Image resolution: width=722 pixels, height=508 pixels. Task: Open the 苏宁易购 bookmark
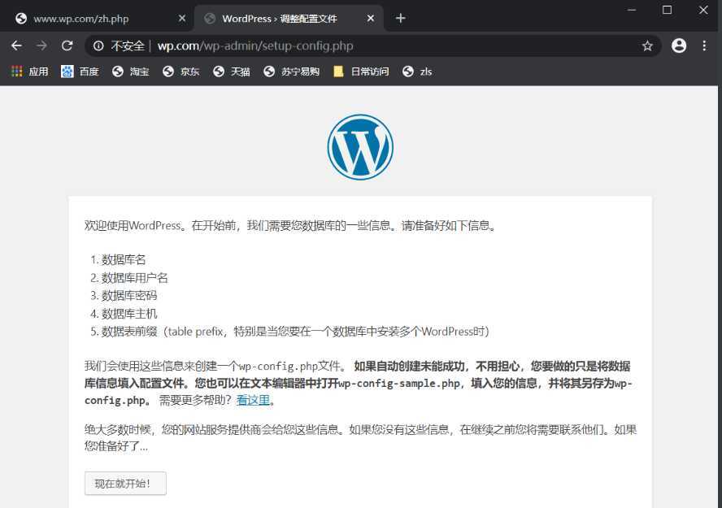click(291, 72)
